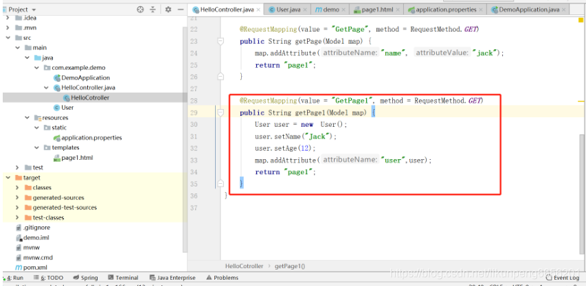Expand the test folder
This screenshot has width=586, height=286.
[x=17, y=167]
